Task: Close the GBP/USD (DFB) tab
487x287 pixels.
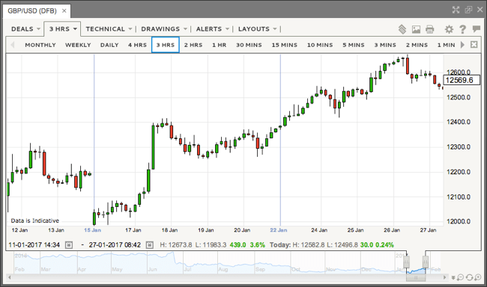Action: [x=64, y=11]
